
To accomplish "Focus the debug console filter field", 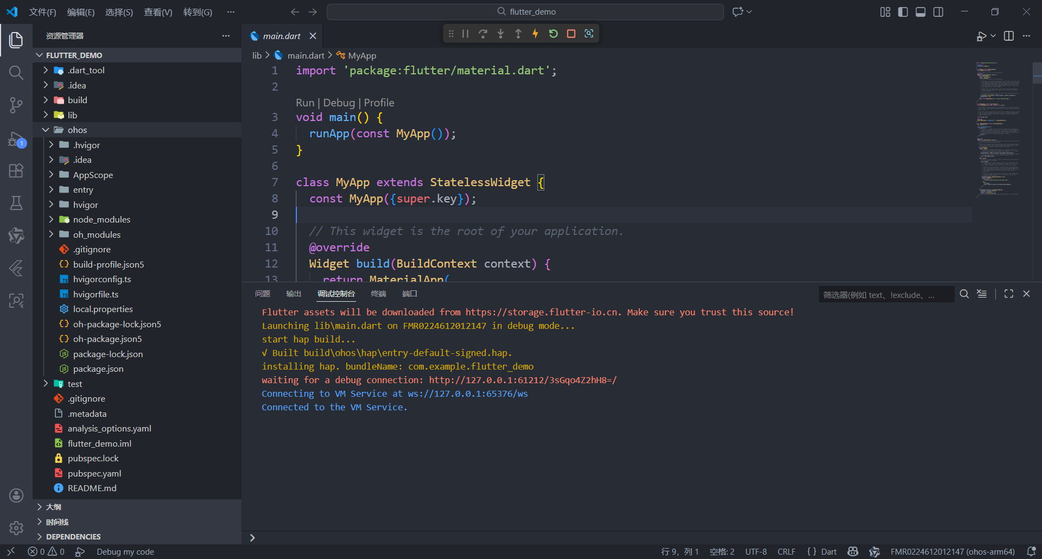I will coord(886,295).
